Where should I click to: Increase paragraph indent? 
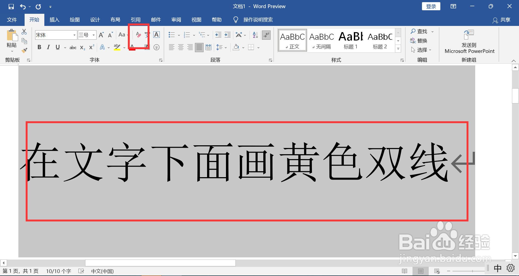click(228, 35)
